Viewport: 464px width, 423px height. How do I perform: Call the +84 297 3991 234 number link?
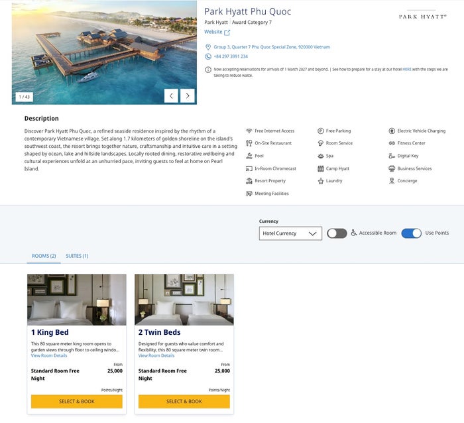231,56
